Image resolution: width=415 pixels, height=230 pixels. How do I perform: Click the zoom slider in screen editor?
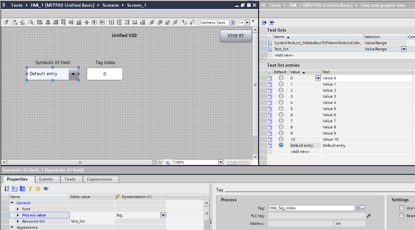[235, 162]
